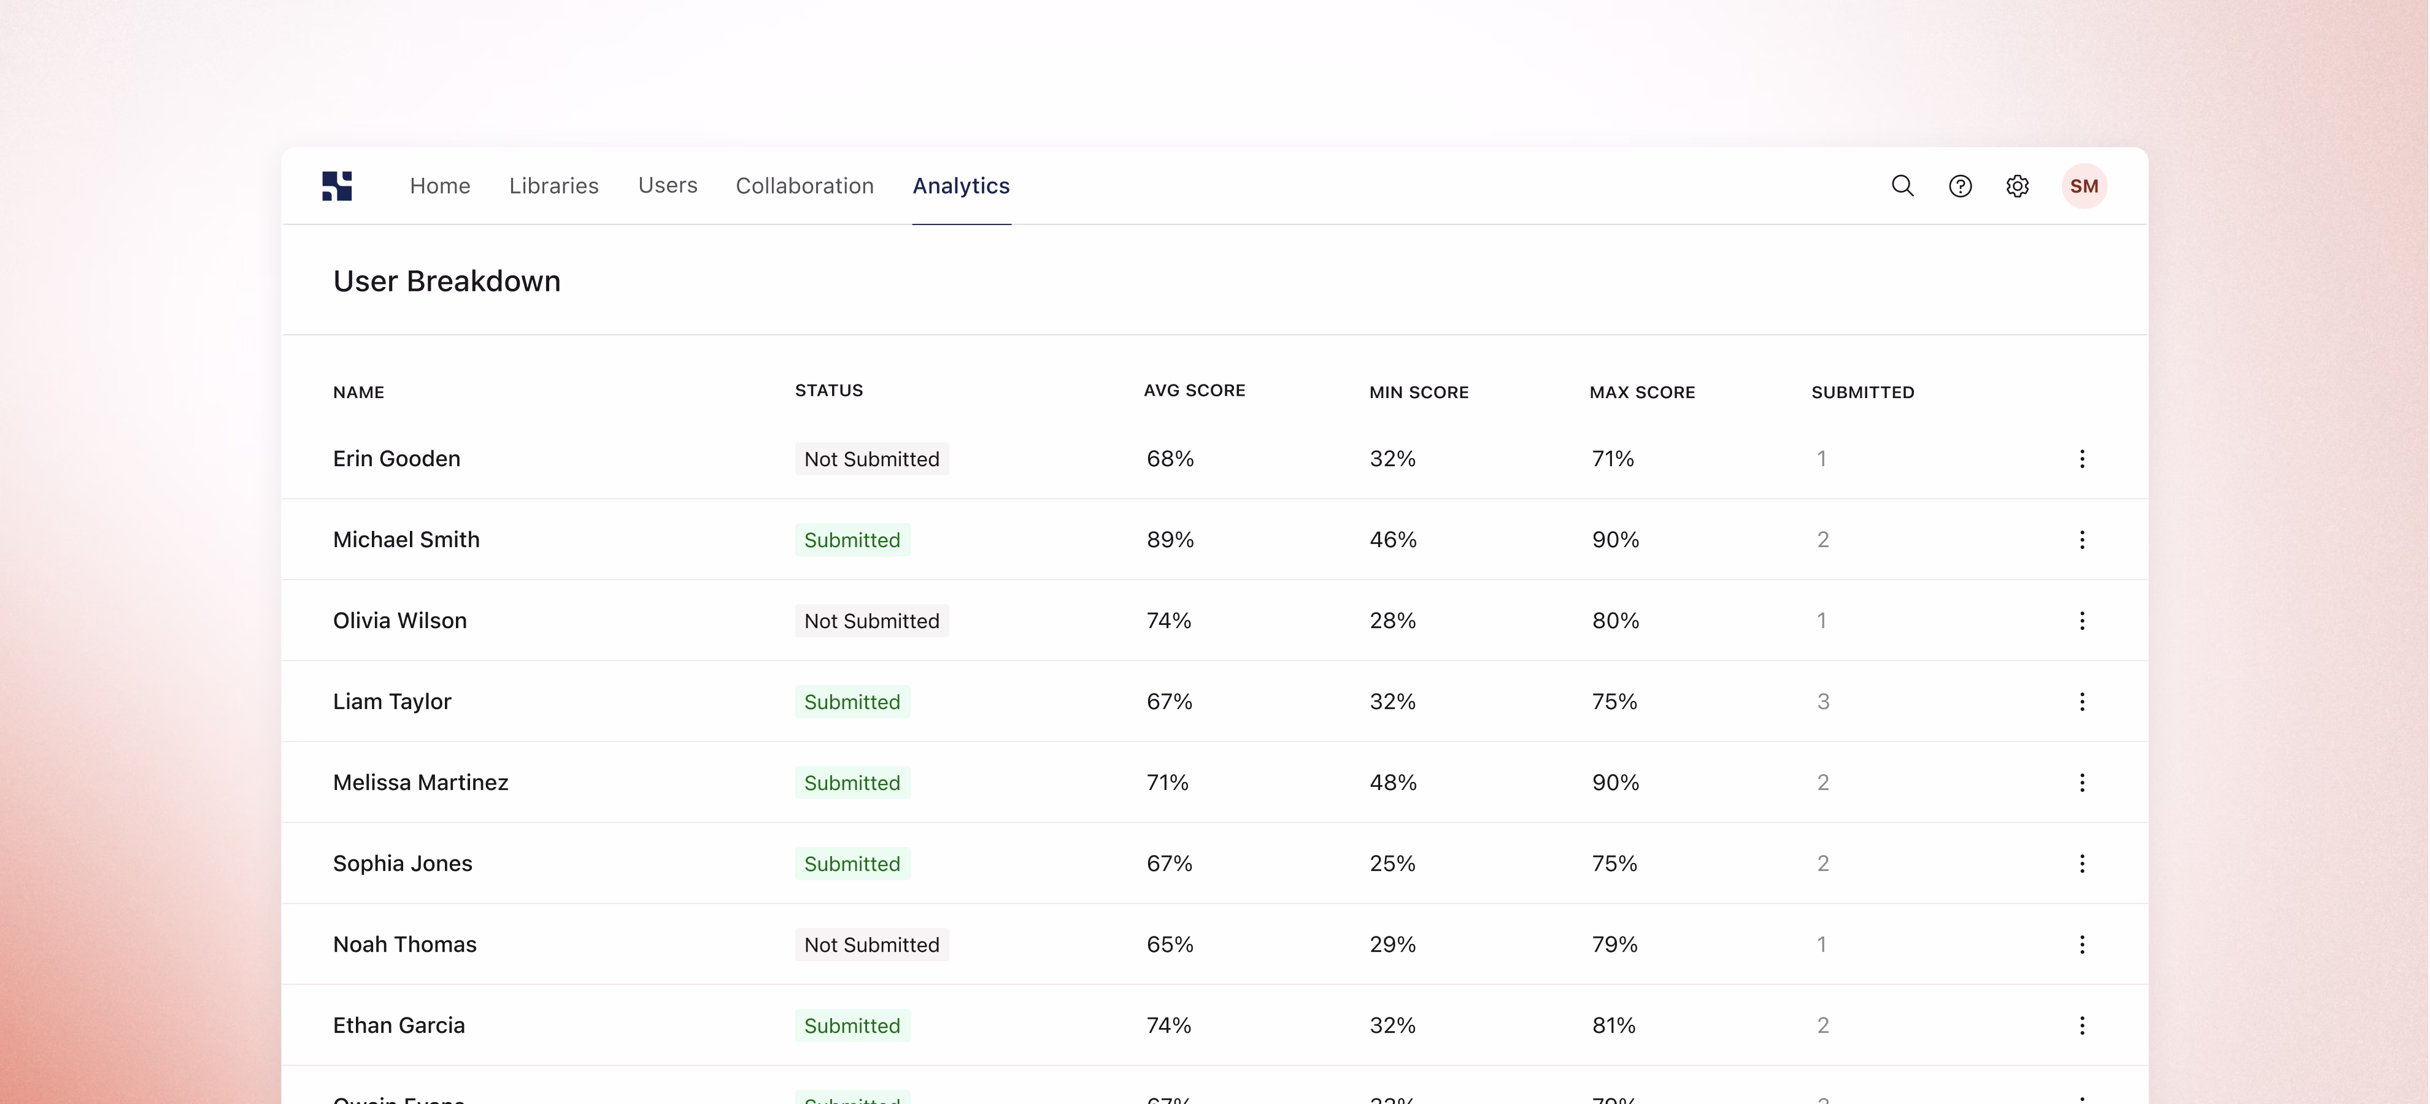Open more options for Melissa Martinez
The height and width of the screenshot is (1104, 2430).
coord(2082,783)
